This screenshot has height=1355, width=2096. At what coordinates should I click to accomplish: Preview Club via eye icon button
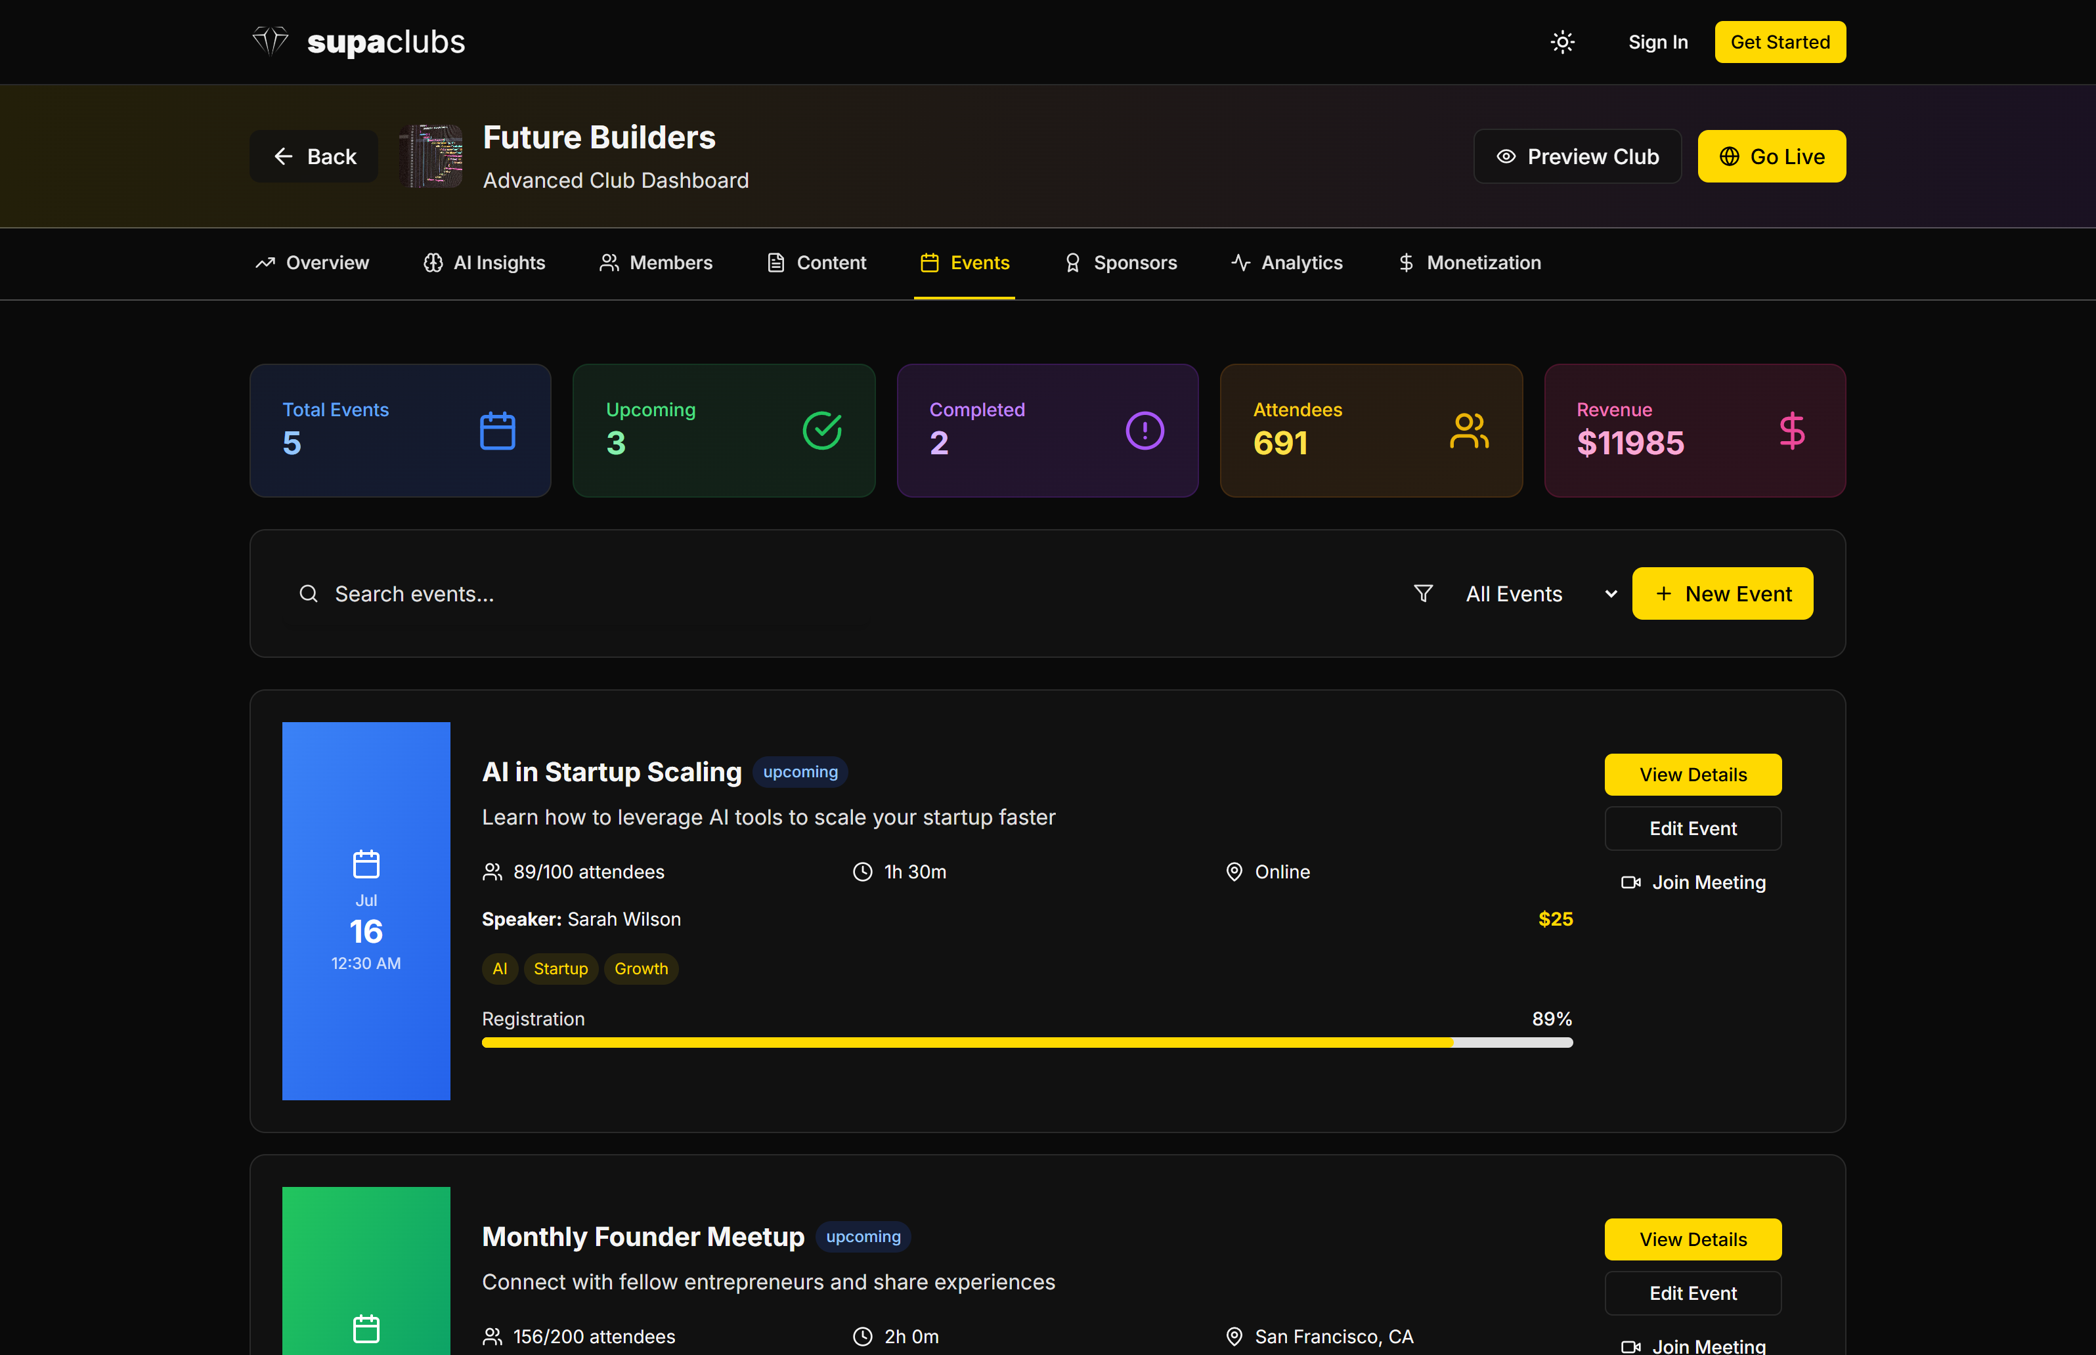click(x=1577, y=157)
